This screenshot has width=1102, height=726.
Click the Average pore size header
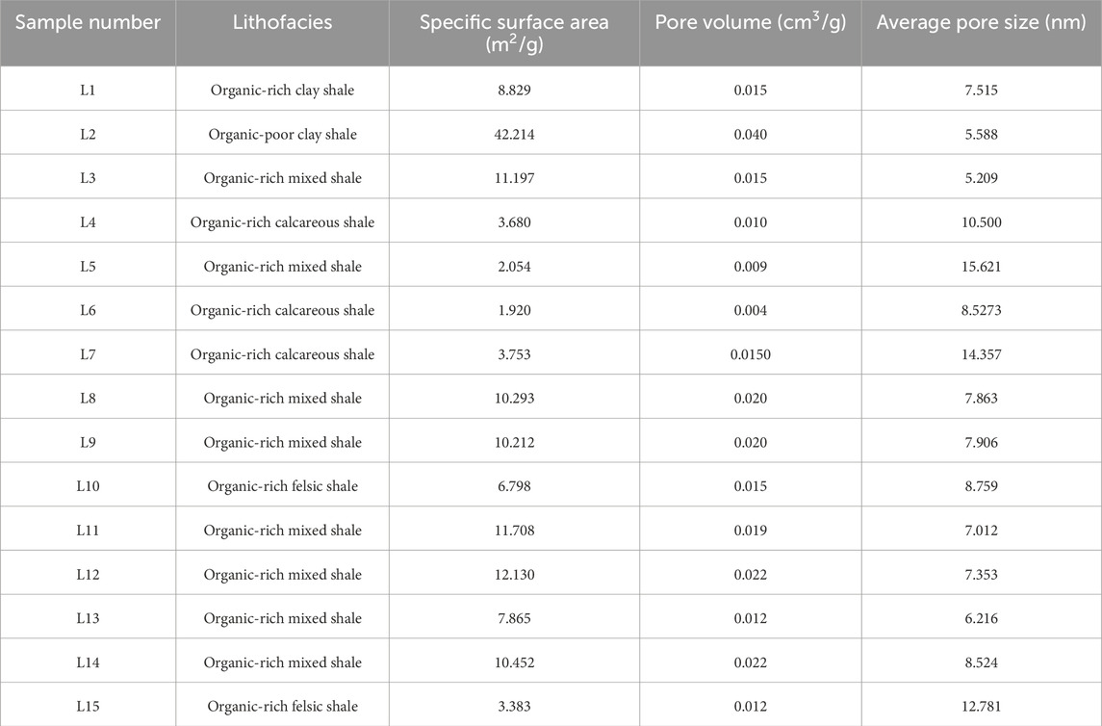981,22
